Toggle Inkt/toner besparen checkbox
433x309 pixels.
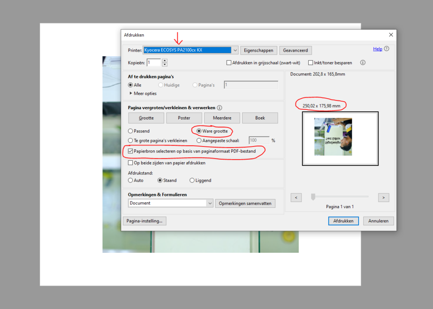point(311,63)
